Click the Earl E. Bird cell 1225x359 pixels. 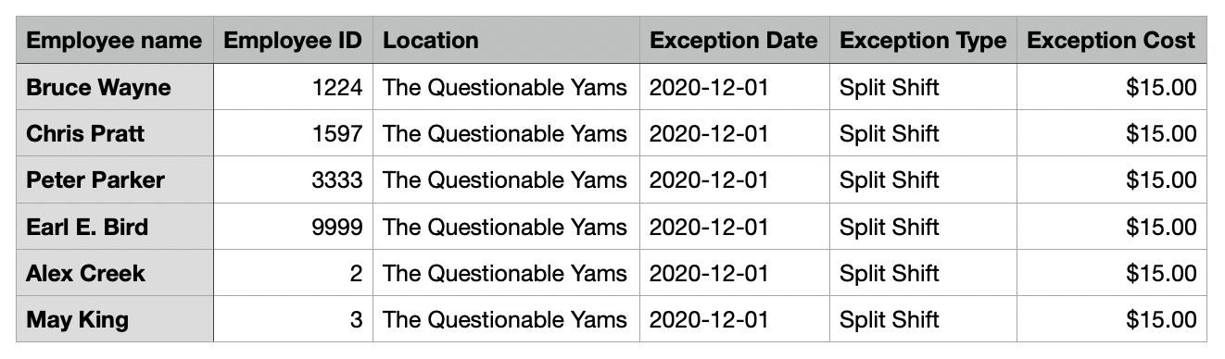pos(115,227)
